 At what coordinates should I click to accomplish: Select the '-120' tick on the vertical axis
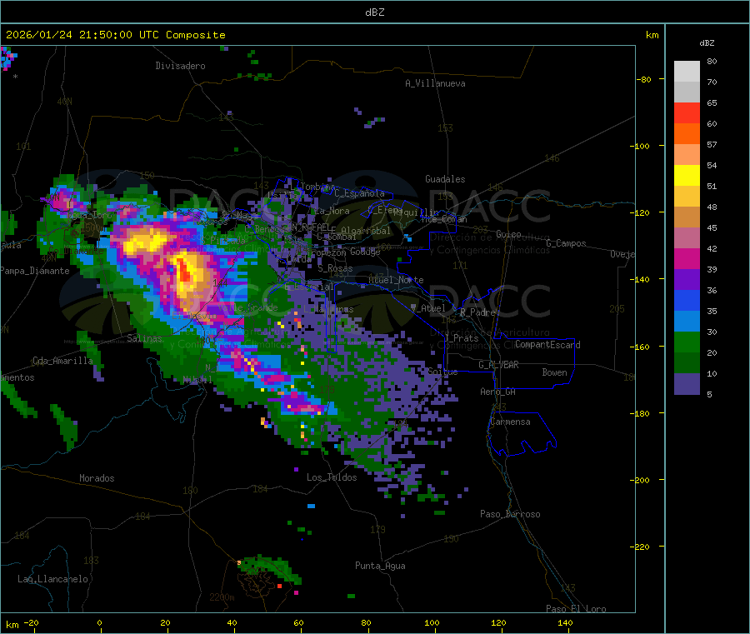(x=639, y=212)
